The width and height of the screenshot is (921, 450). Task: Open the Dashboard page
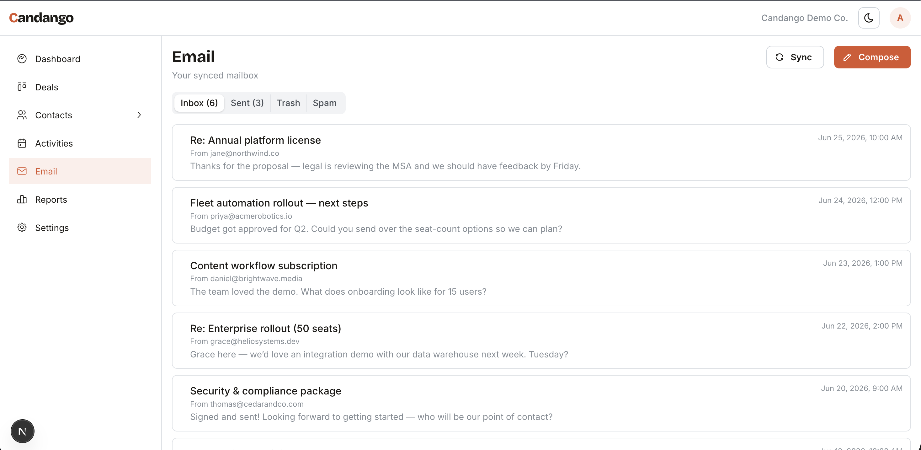80,59
